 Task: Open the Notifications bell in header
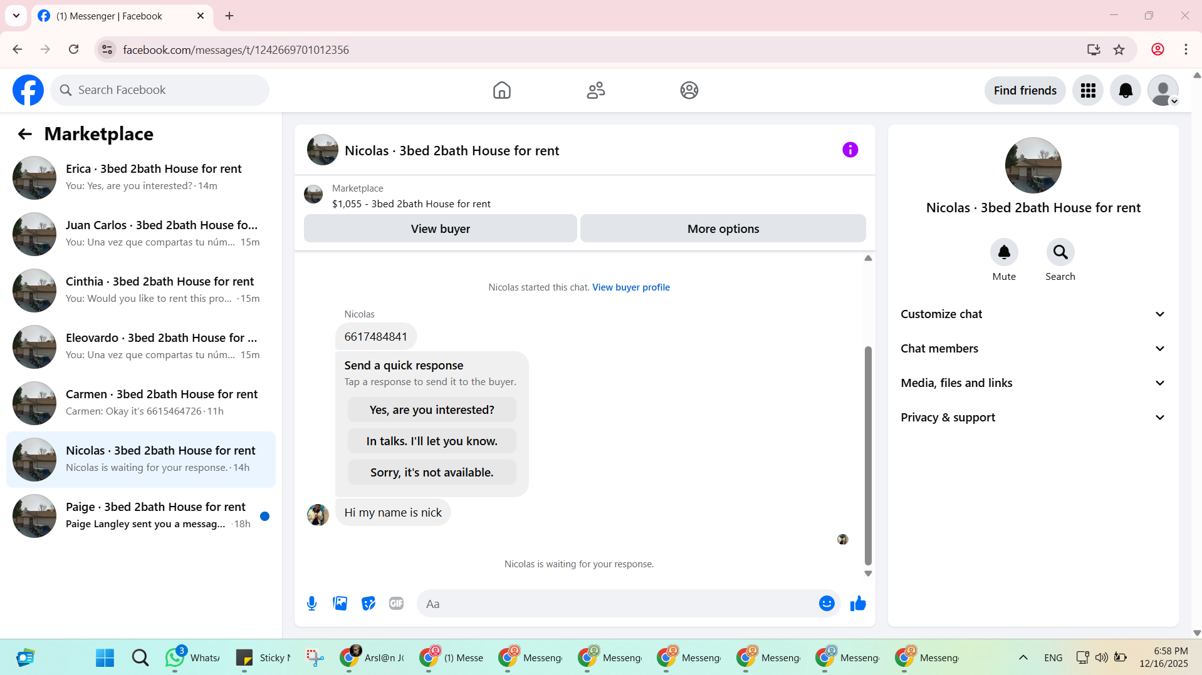1126,90
